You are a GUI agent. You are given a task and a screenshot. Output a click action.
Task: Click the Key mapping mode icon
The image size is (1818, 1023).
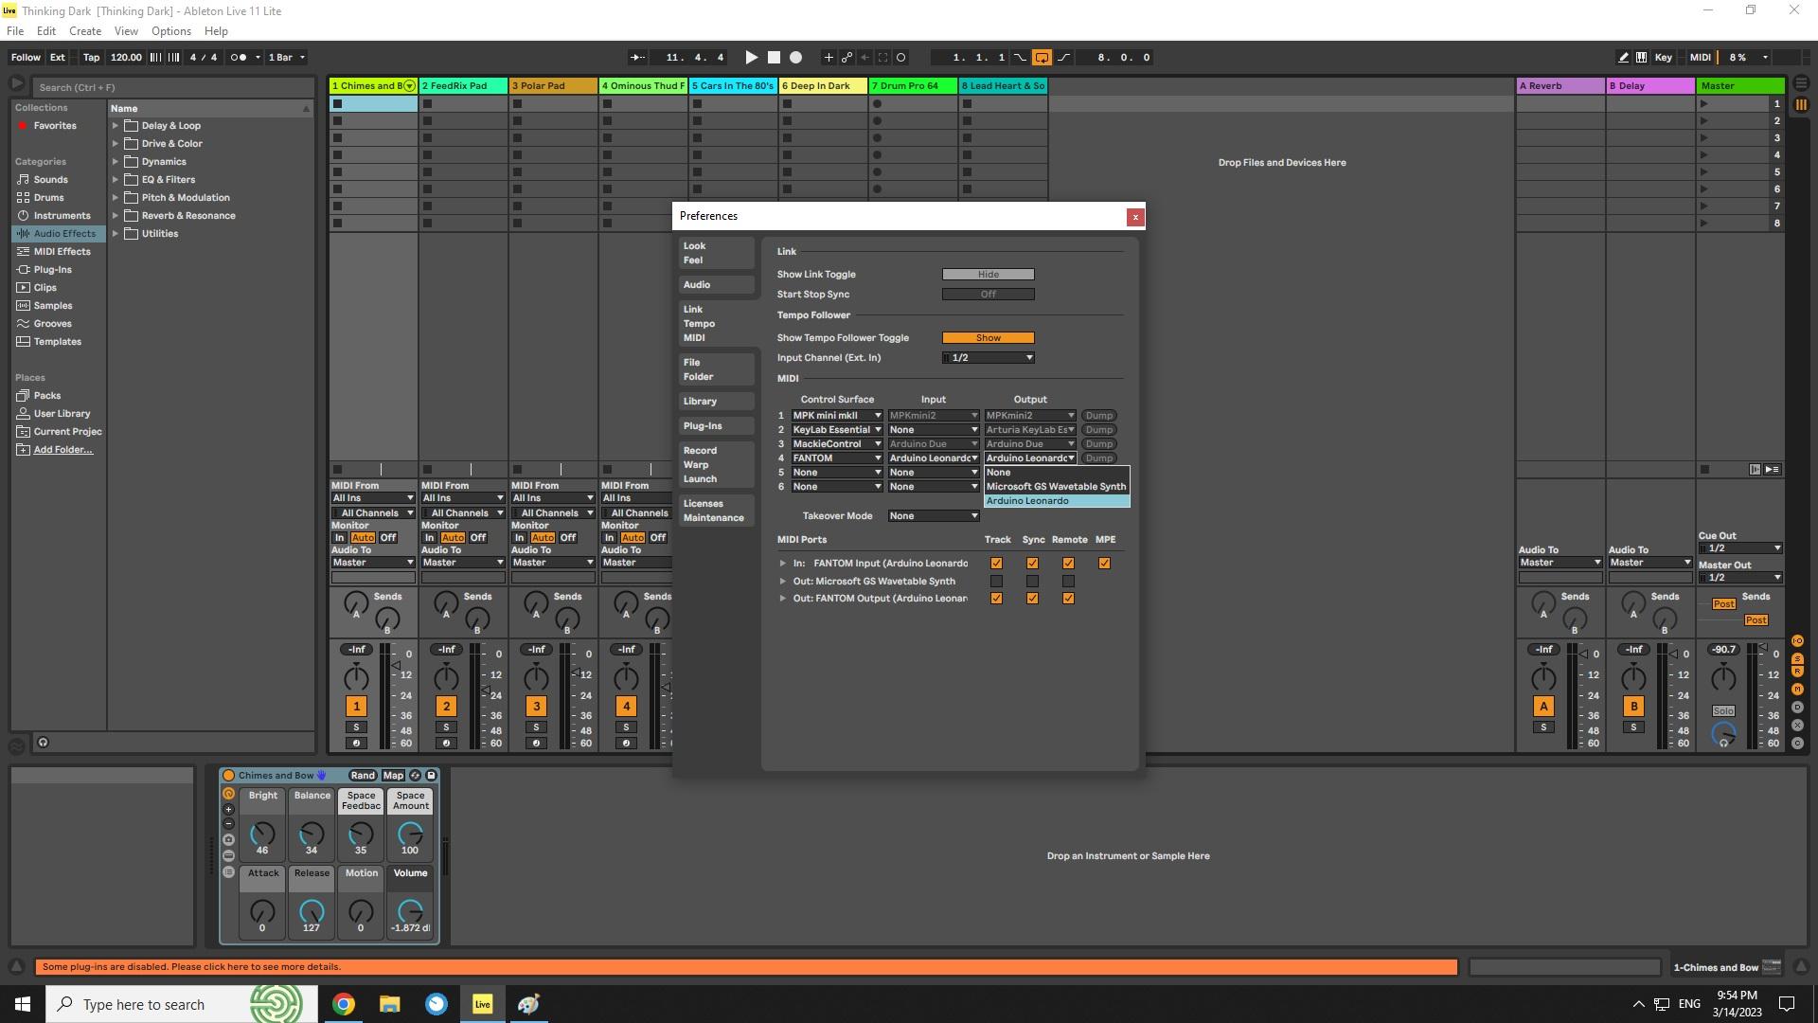pos(1665,56)
